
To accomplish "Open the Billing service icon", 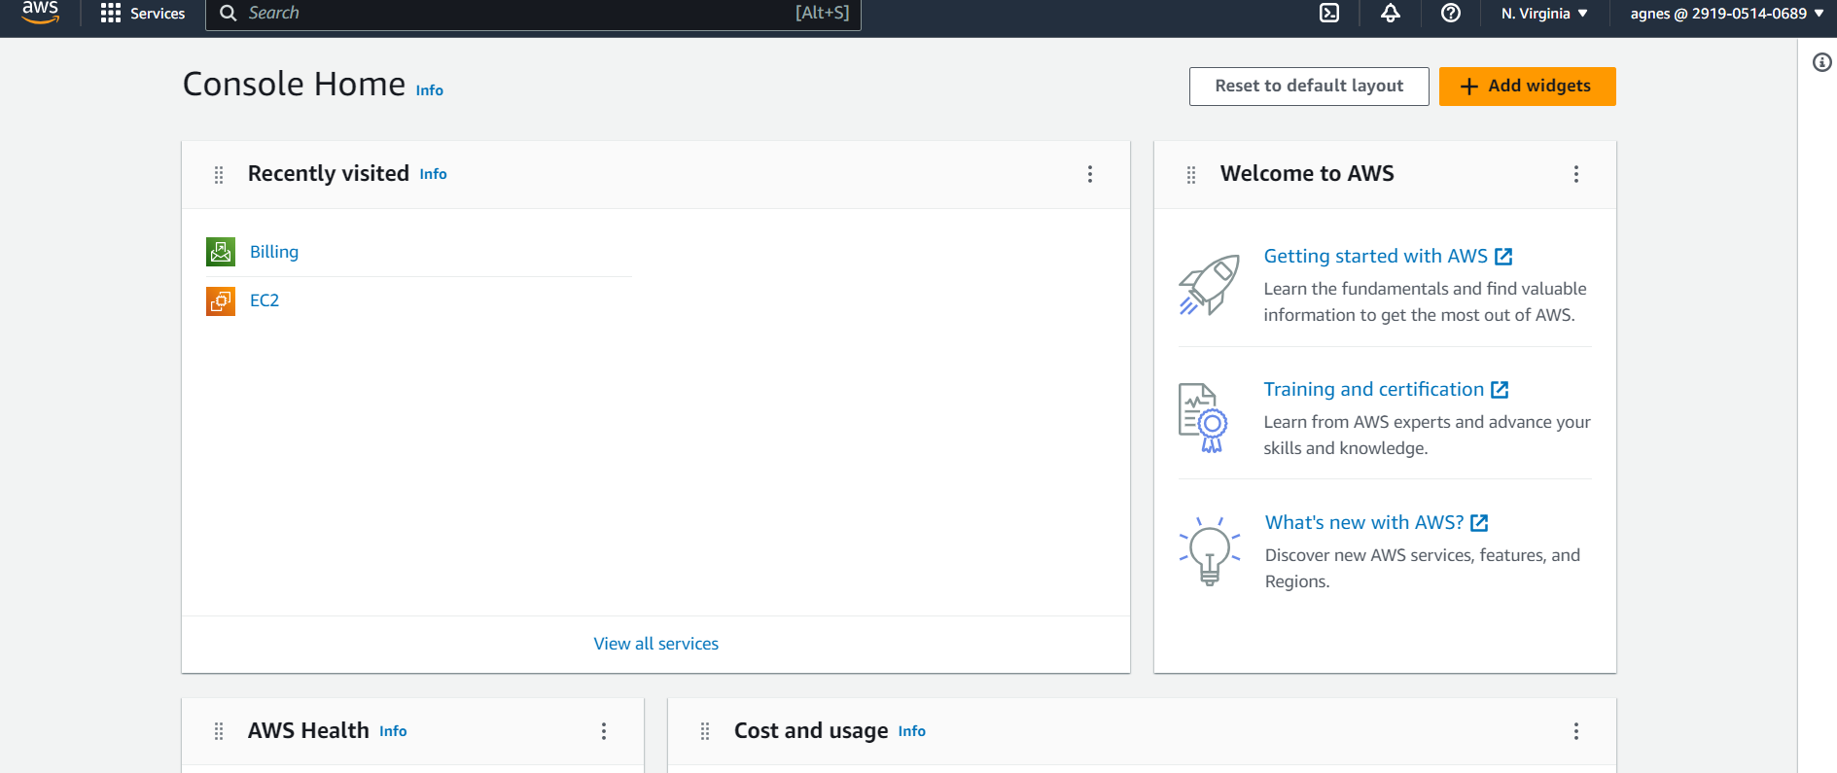I will pyautogui.click(x=221, y=252).
